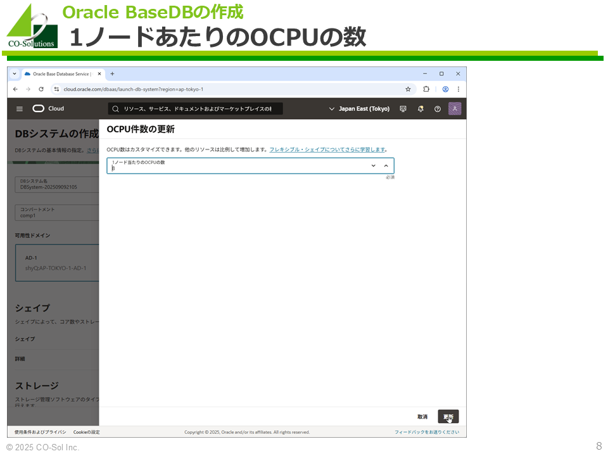This screenshot has width=608, height=456.
Task: Select the Oracle Base Database Service tab
Action: pyautogui.click(x=63, y=73)
